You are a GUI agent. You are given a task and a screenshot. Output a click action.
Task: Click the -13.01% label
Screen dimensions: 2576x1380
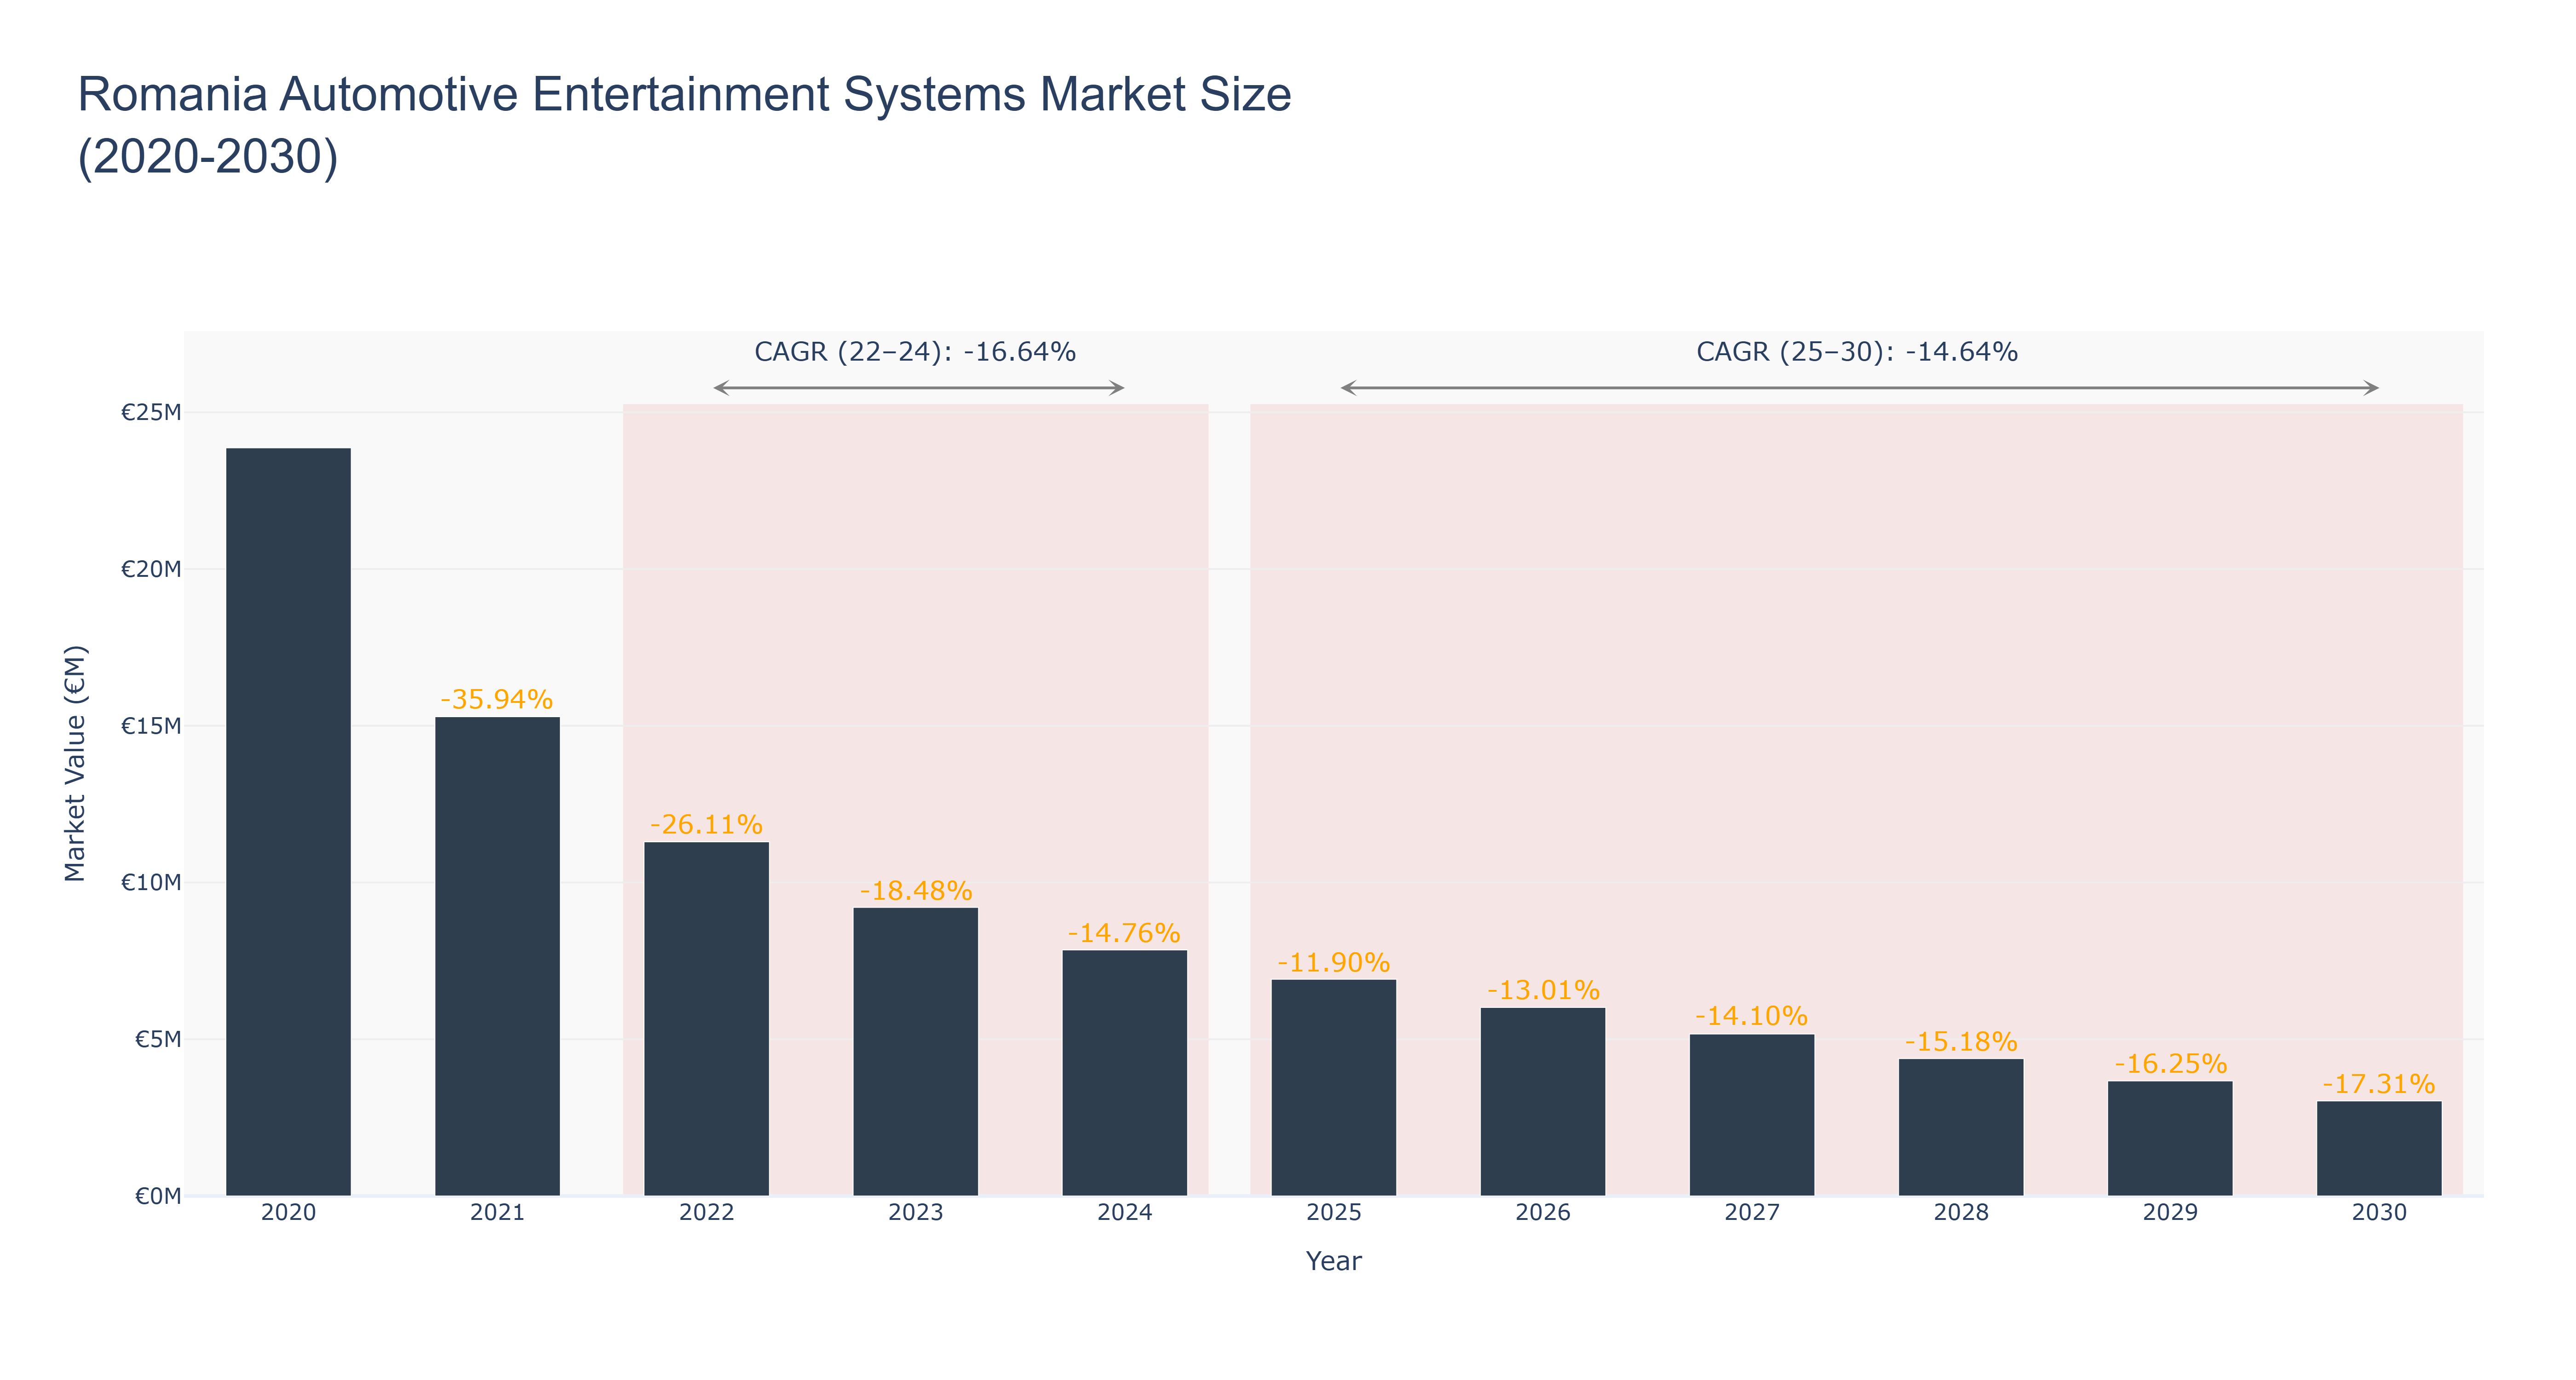point(1542,990)
